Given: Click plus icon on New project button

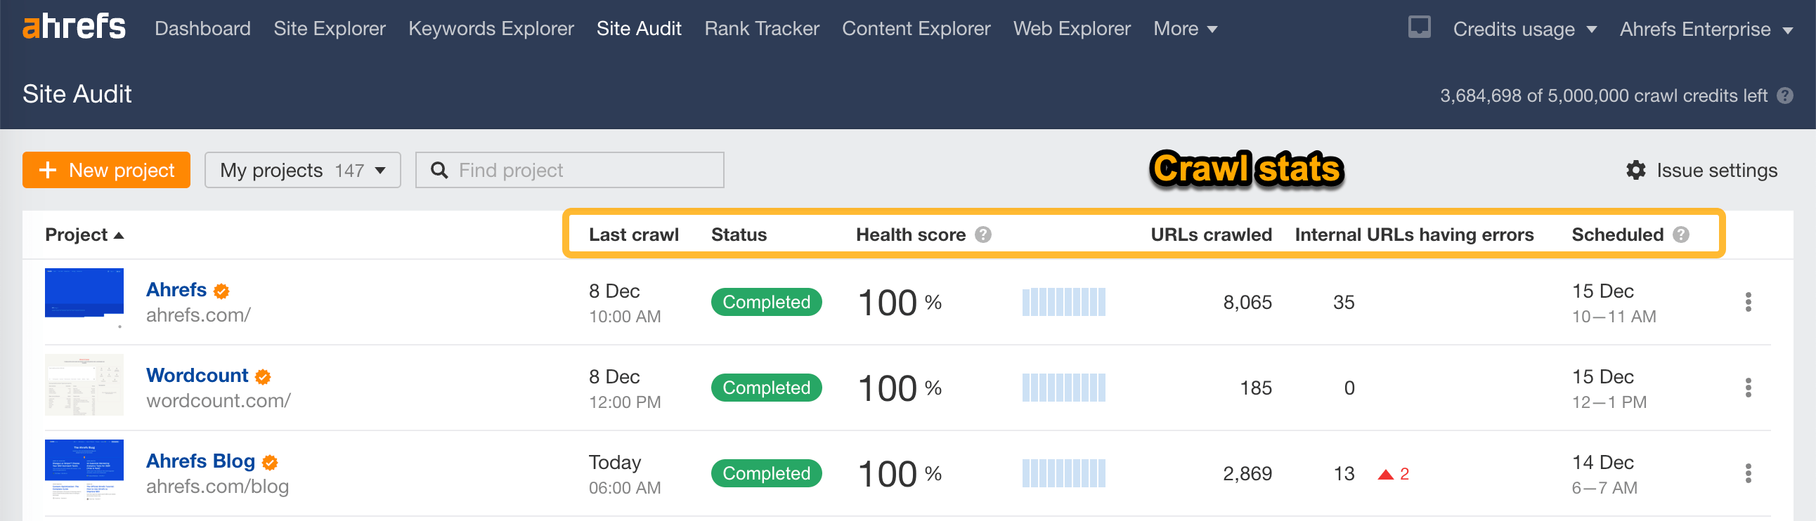Looking at the screenshot, I should [x=47, y=171].
